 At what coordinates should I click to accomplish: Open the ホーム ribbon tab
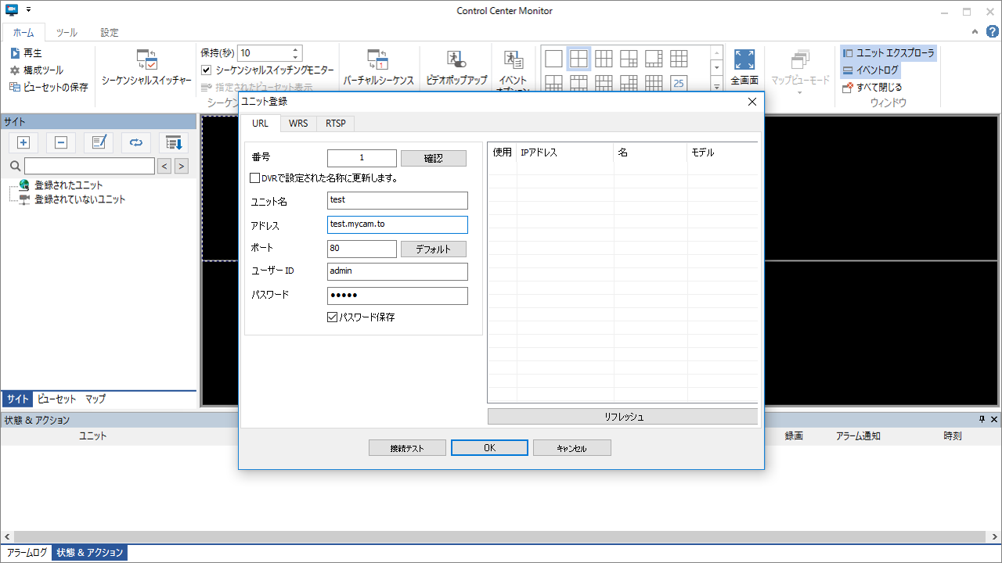coord(23,33)
